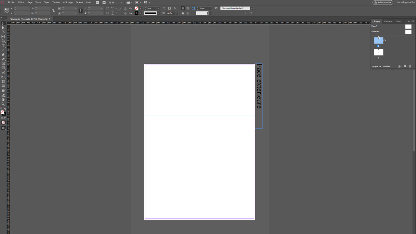This screenshot has height=234, width=416.
Task: Select the Gradient Swatch tool
Action: (3, 82)
